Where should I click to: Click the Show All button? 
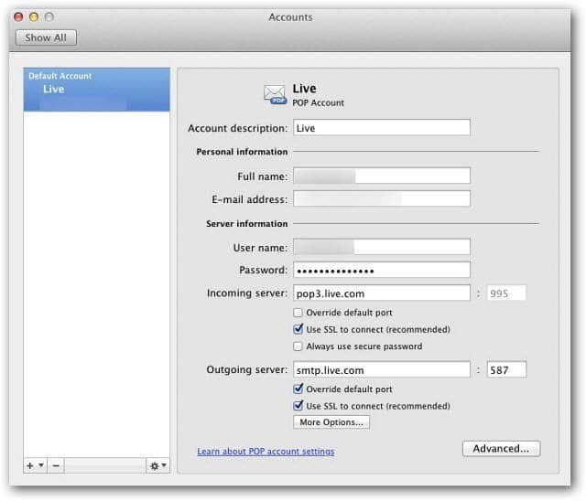click(46, 37)
